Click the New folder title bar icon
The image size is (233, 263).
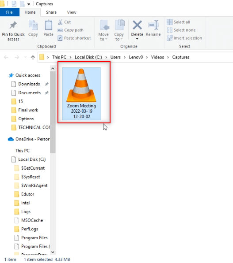click(x=22, y=4)
